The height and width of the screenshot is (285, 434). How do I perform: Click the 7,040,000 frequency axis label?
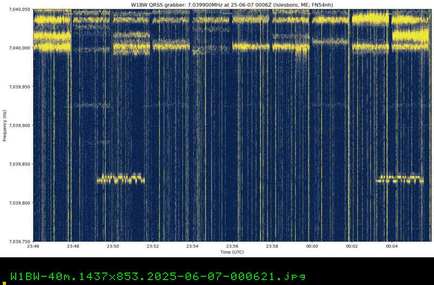(20, 48)
